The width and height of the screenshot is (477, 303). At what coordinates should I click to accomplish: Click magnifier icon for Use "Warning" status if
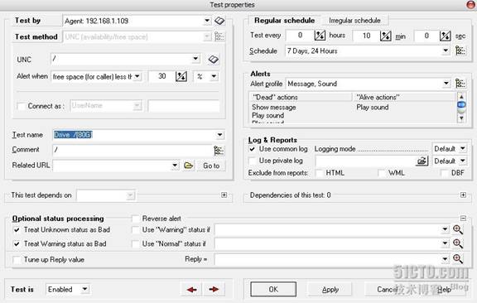[457, 229]
